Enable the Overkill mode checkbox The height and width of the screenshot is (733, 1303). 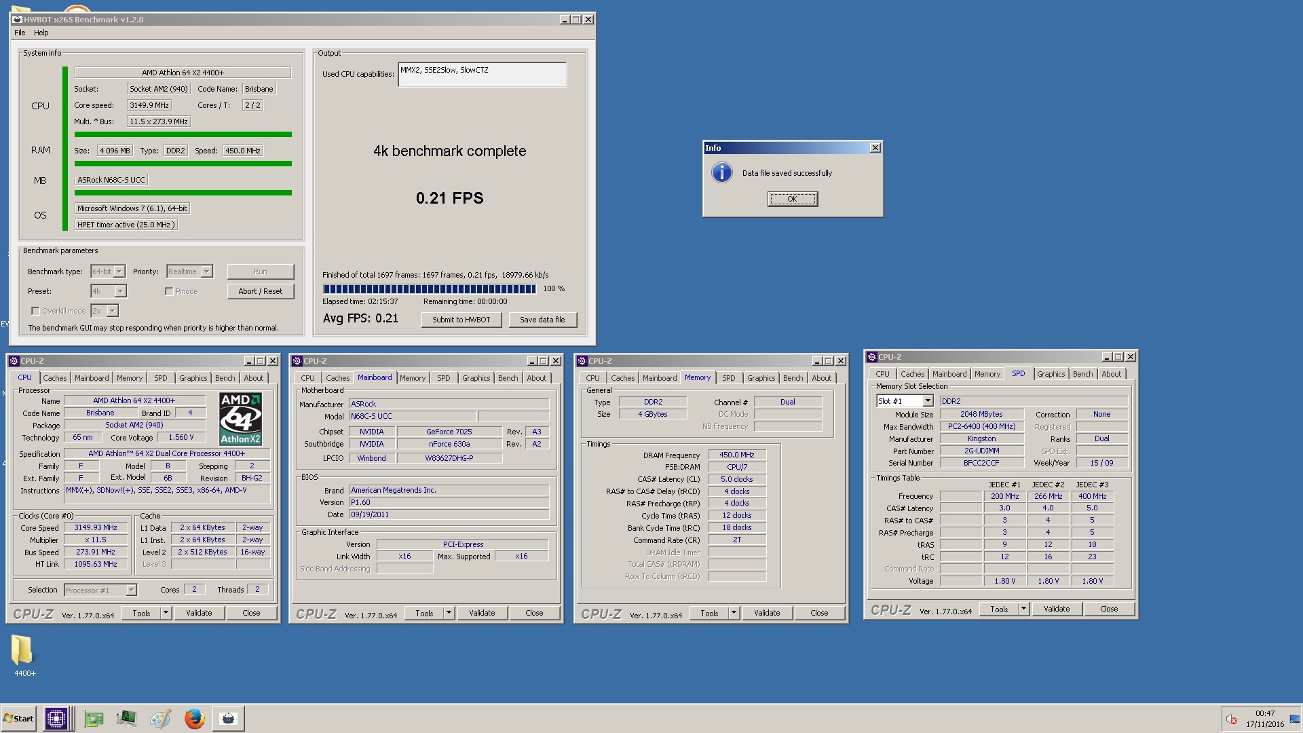pyautogui.click(x=35, y=311)
